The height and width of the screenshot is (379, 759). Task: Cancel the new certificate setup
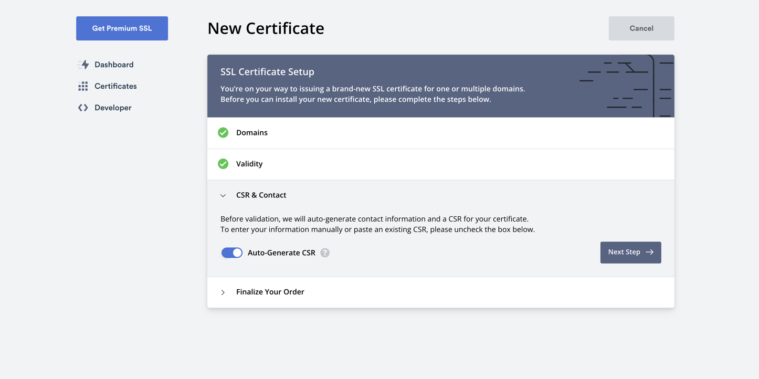(641, 28)
